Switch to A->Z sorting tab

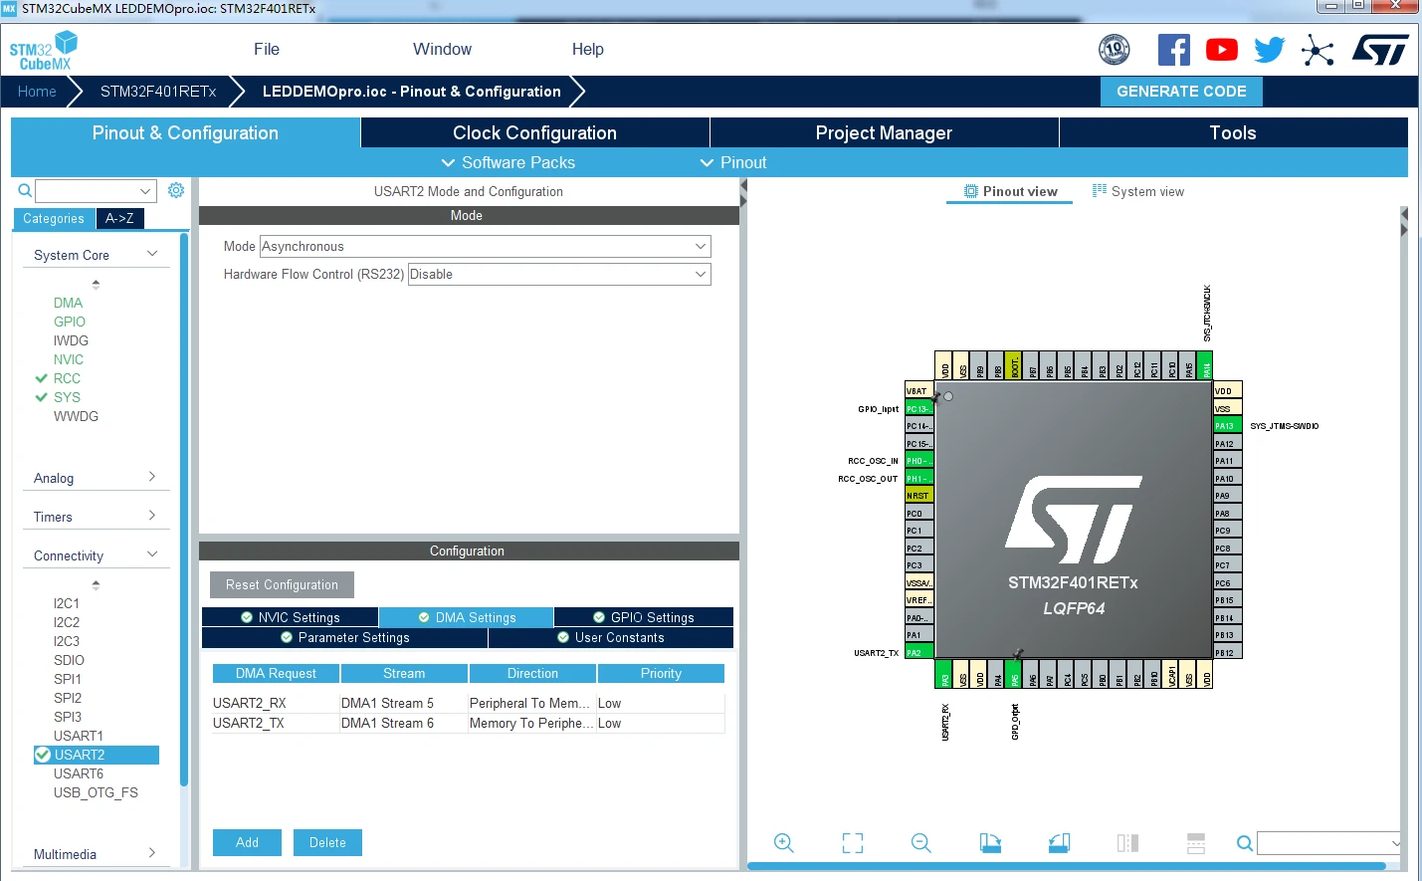coord(119,218)
